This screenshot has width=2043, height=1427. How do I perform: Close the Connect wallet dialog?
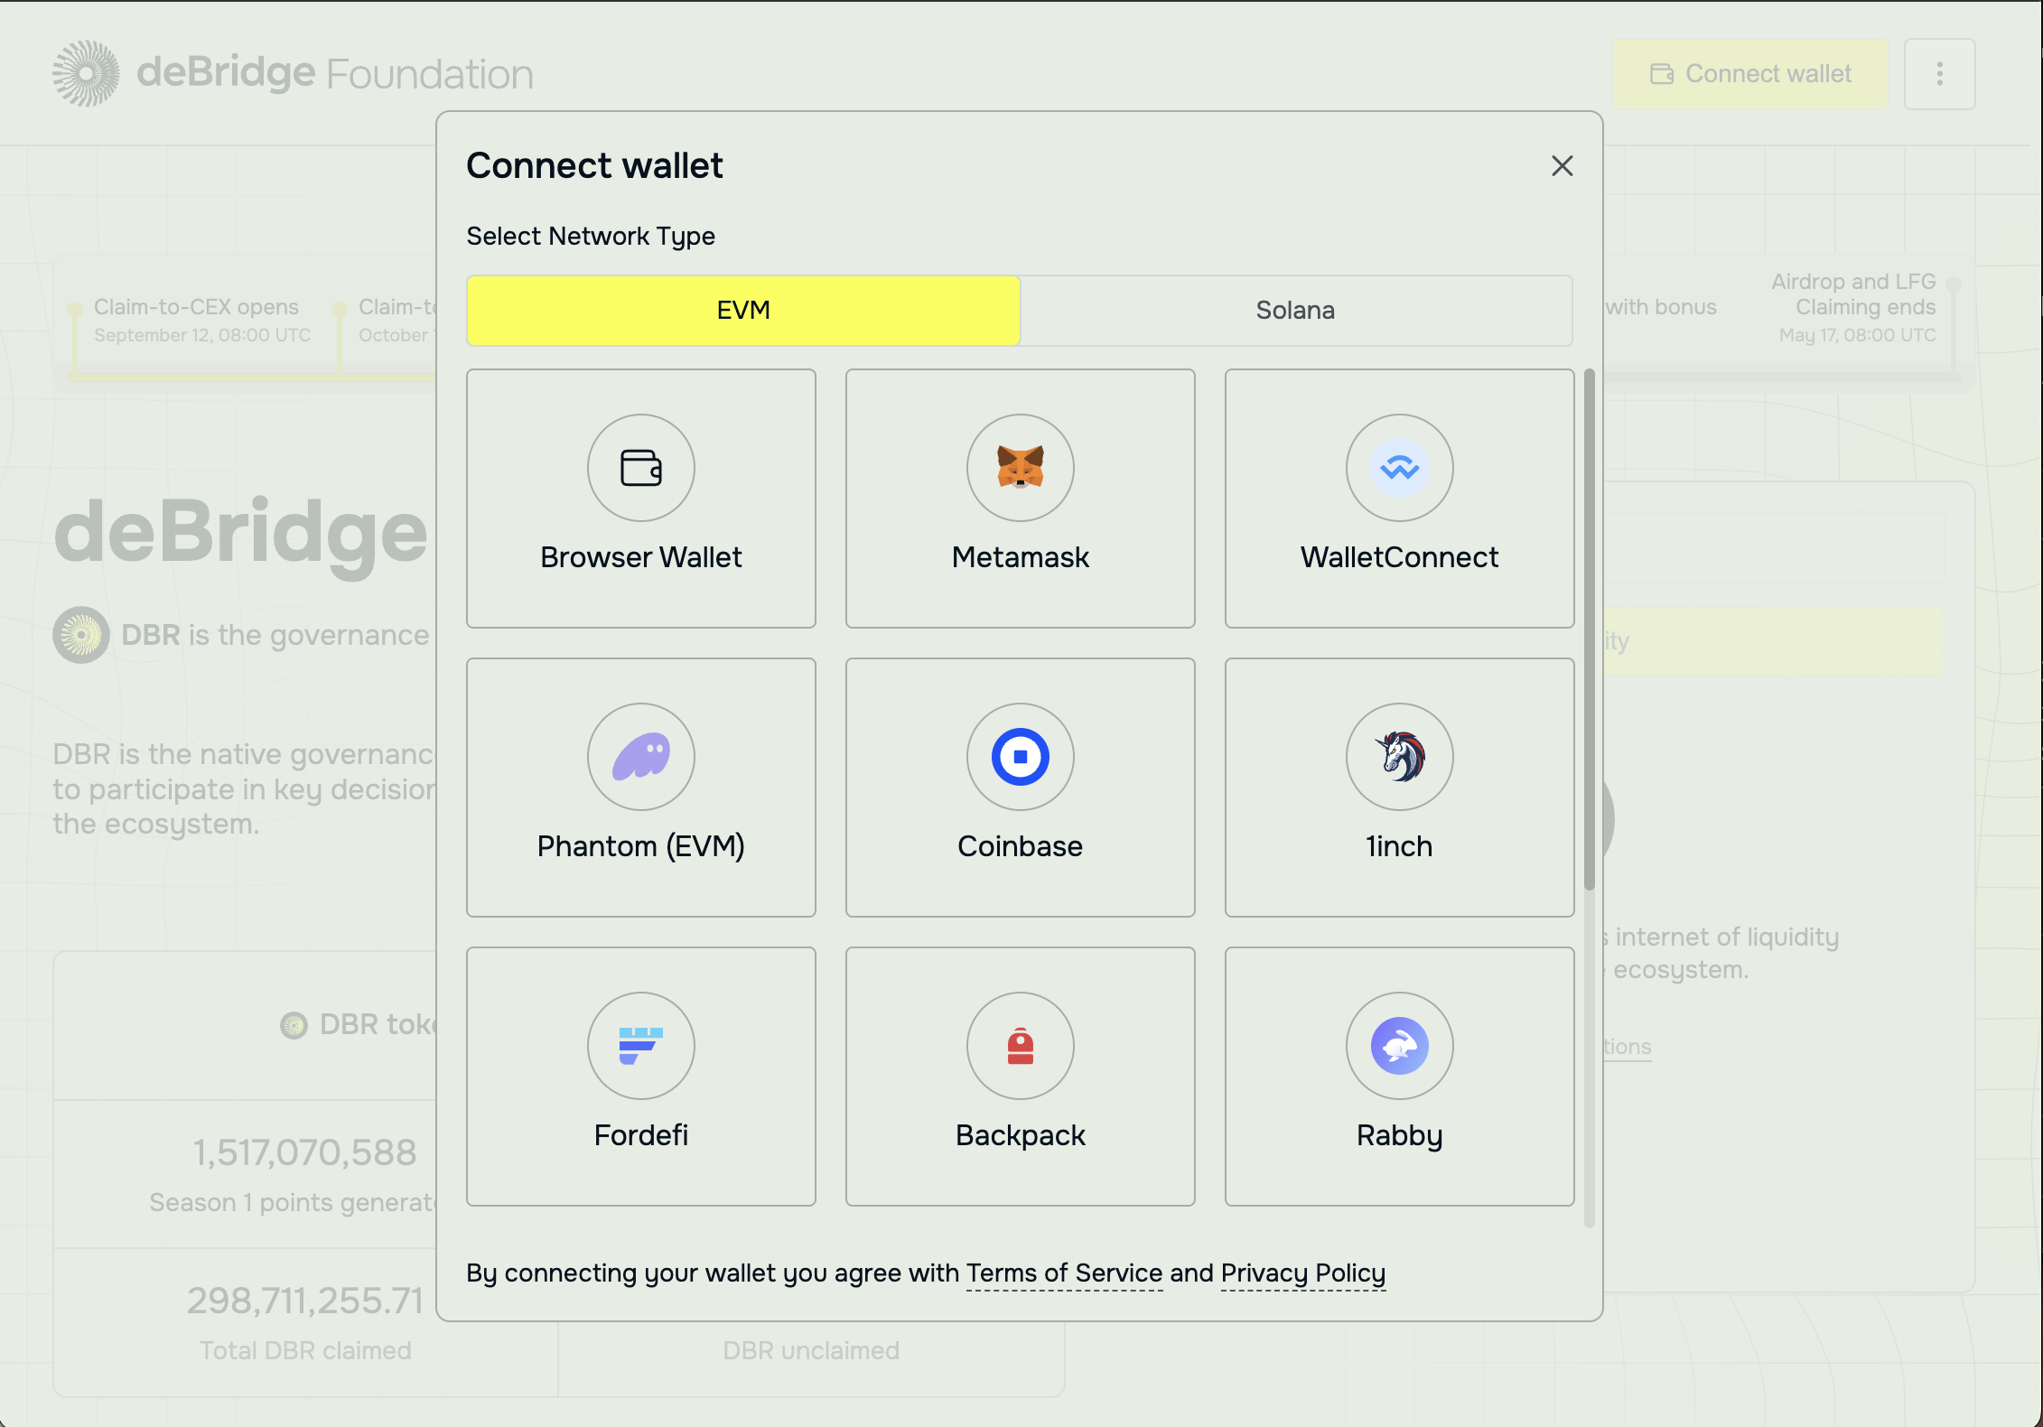(1562, 166)
